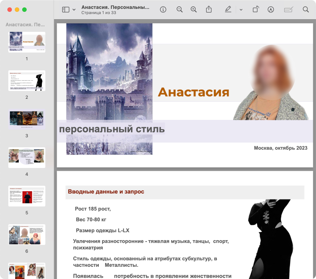Click the 'Страница 1 из 33' page indicator
Viewport: 316px width, 279px height.
point(99,13)
